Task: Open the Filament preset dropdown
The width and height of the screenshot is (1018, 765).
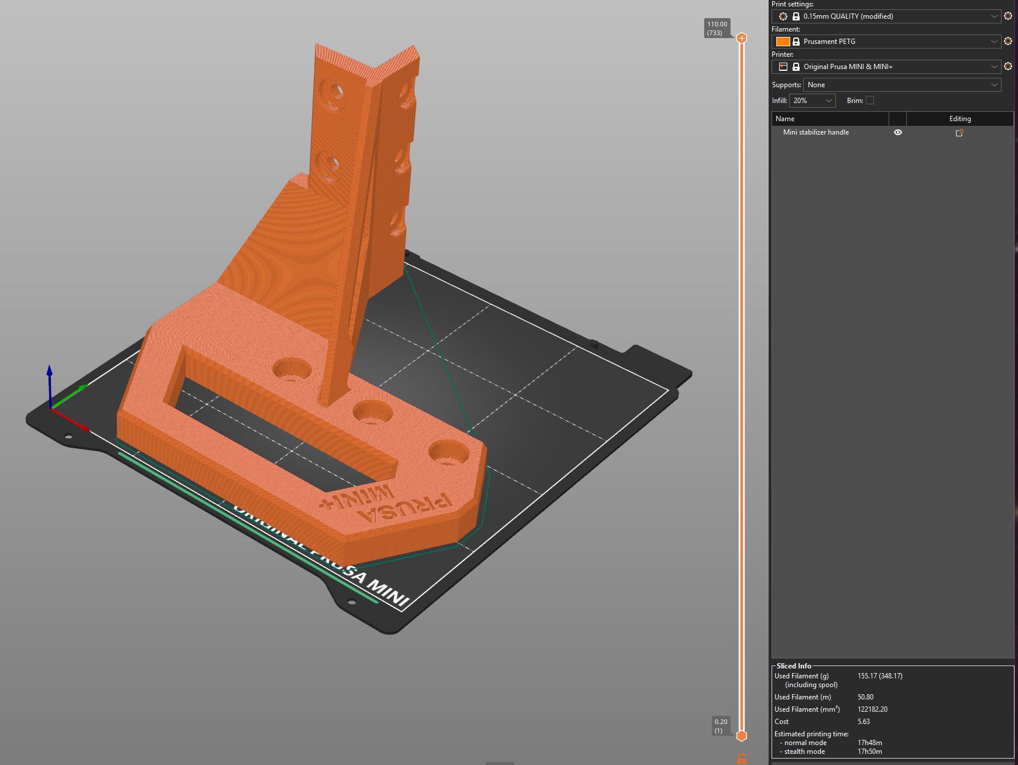Action: click(887, 42)
